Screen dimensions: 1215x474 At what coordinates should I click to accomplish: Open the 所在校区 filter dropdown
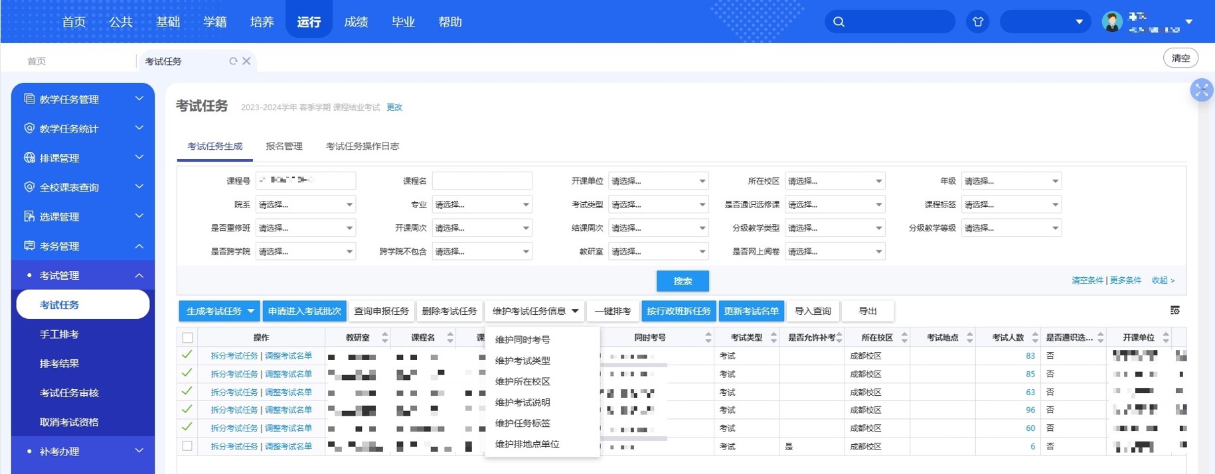tap(835, 181)
